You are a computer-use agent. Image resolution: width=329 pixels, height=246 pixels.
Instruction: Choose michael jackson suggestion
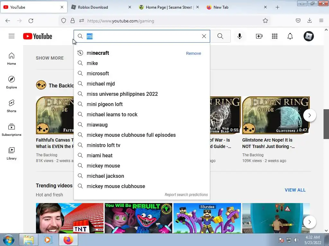click(142, 176)
